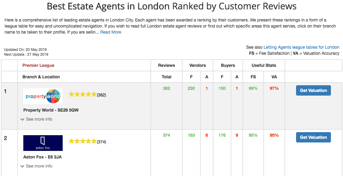Click Read More link in description

coord(111,32)
